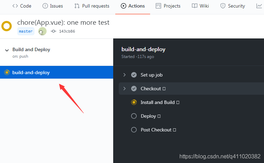This screenshot has width=264, height=163.
Task: Click the Insights graph icon
Action: pyautogui.click(x=259, y=6)
